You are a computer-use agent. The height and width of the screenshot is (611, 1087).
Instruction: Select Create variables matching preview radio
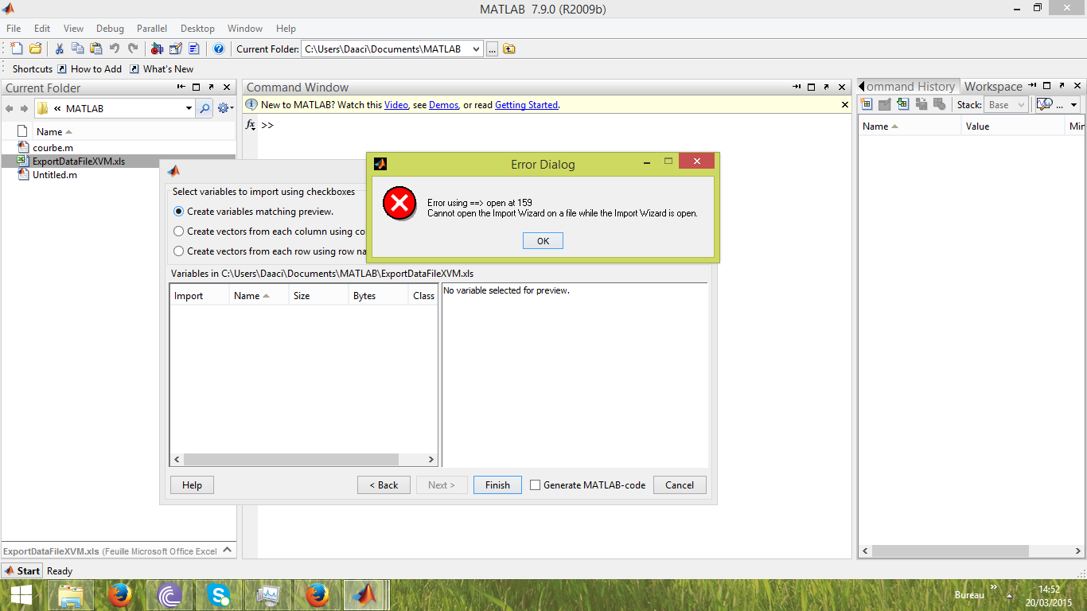tap(179, 212)
